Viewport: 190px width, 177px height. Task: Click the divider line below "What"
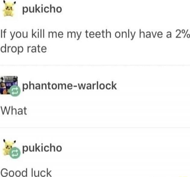tap(95, 127)
